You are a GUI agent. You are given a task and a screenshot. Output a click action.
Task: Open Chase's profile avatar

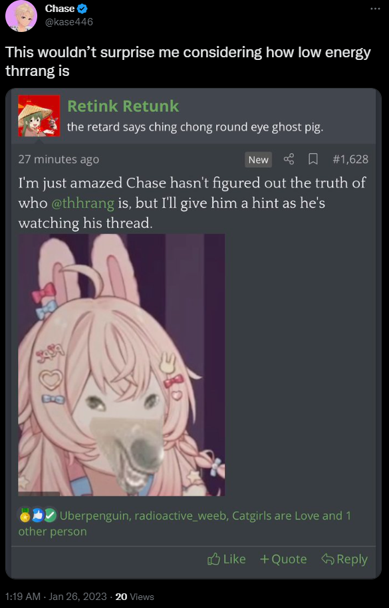click(21, 16)
